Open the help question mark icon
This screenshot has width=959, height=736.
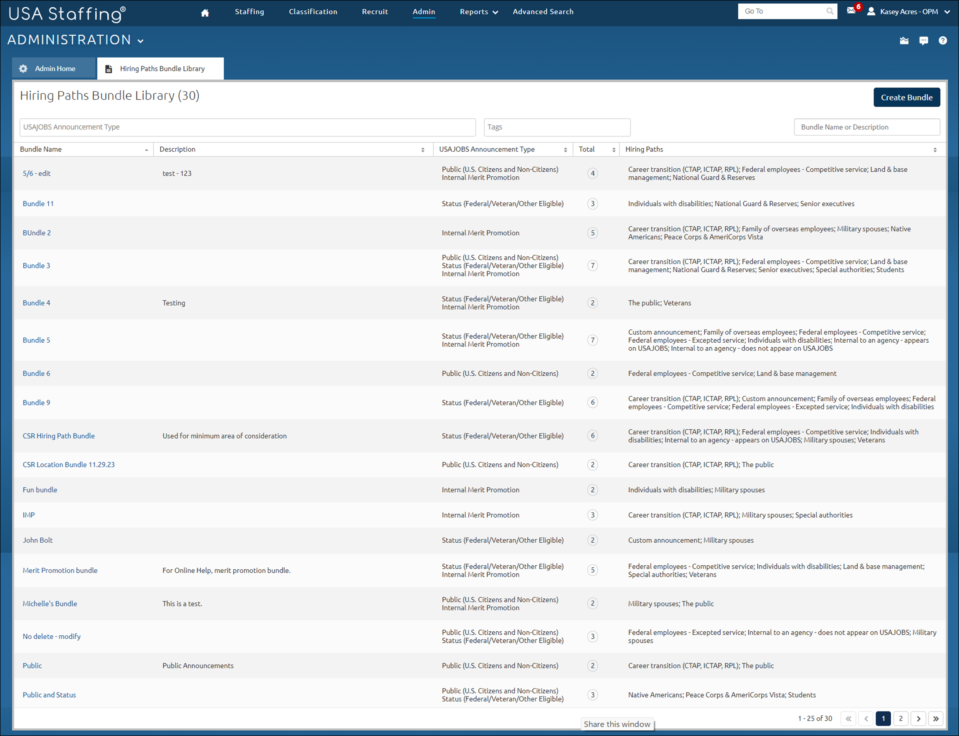pos(943,40)
